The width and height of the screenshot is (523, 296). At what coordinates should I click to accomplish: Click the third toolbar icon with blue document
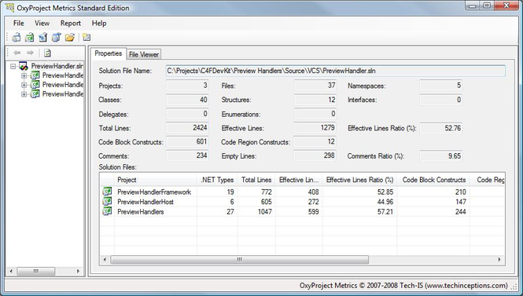[x=43, y=37]
